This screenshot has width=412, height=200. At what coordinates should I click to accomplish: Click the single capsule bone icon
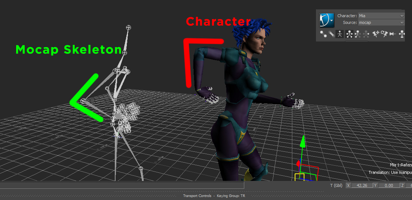331,34
